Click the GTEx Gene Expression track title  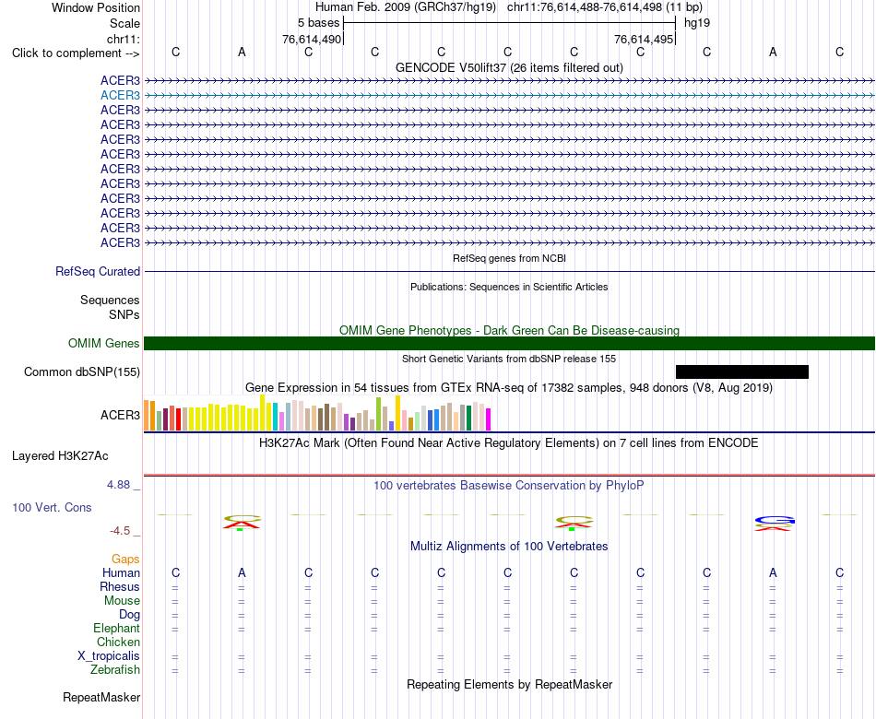click(x=509, y=388)
